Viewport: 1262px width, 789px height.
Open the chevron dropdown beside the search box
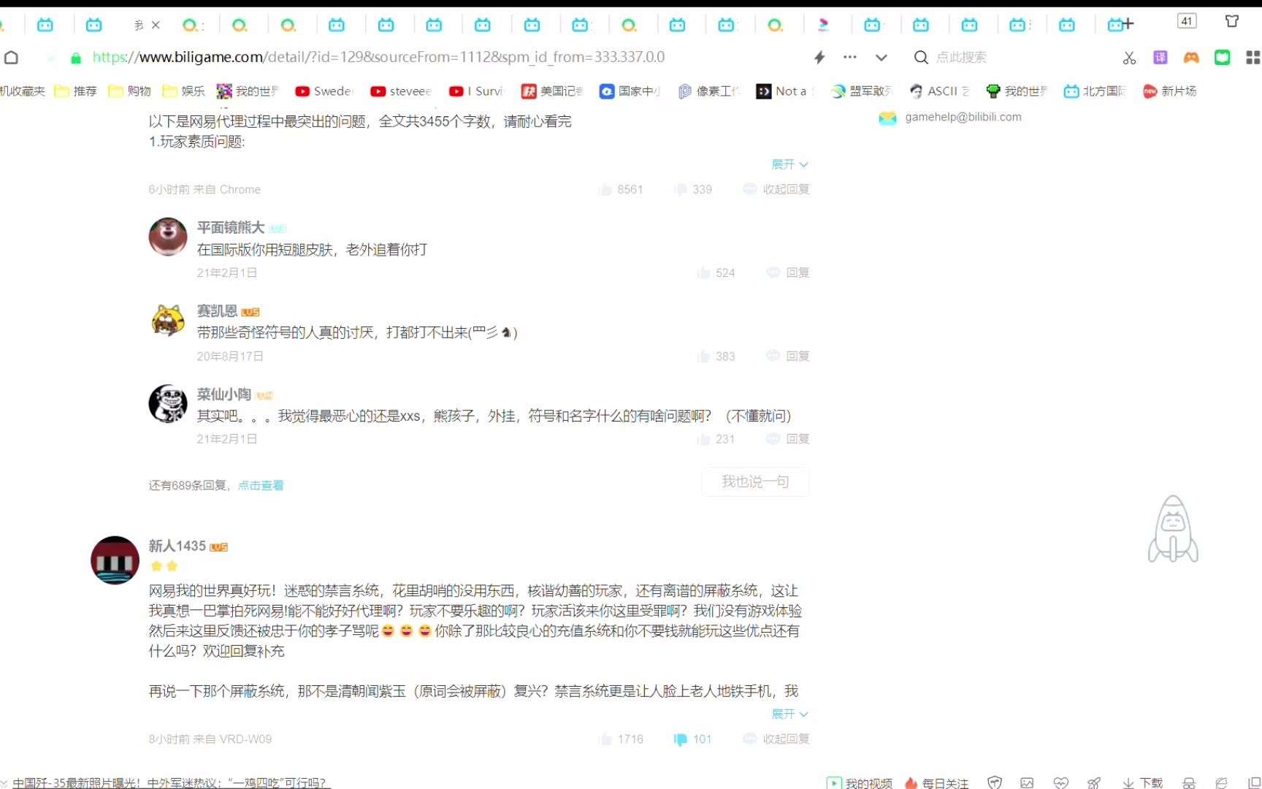point(882,57)
